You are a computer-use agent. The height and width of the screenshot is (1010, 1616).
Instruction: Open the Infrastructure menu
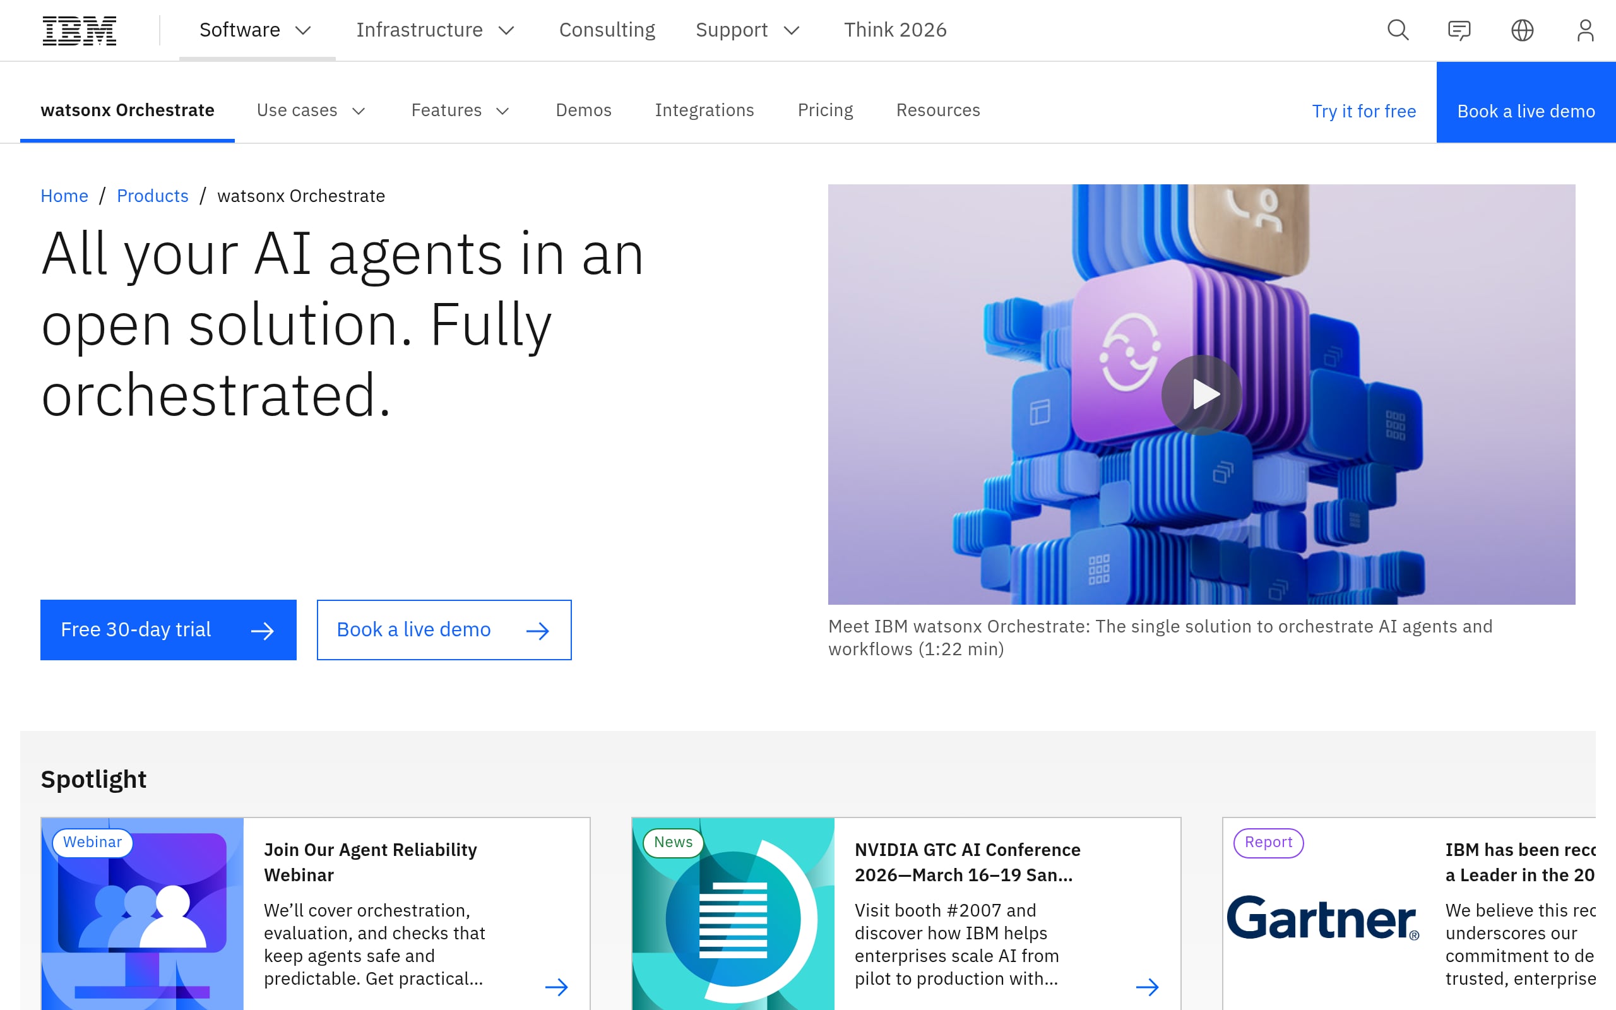click(436, 30)
